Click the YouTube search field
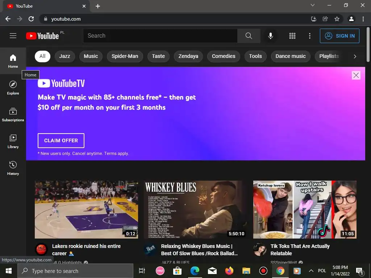This screenshot has width=371, height=278. tap(160, 36)
